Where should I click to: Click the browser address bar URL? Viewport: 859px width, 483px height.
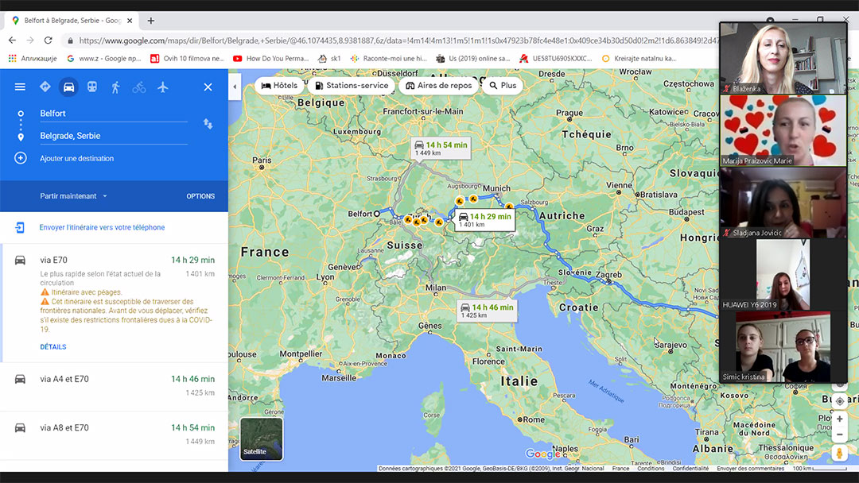coord(398,41)
